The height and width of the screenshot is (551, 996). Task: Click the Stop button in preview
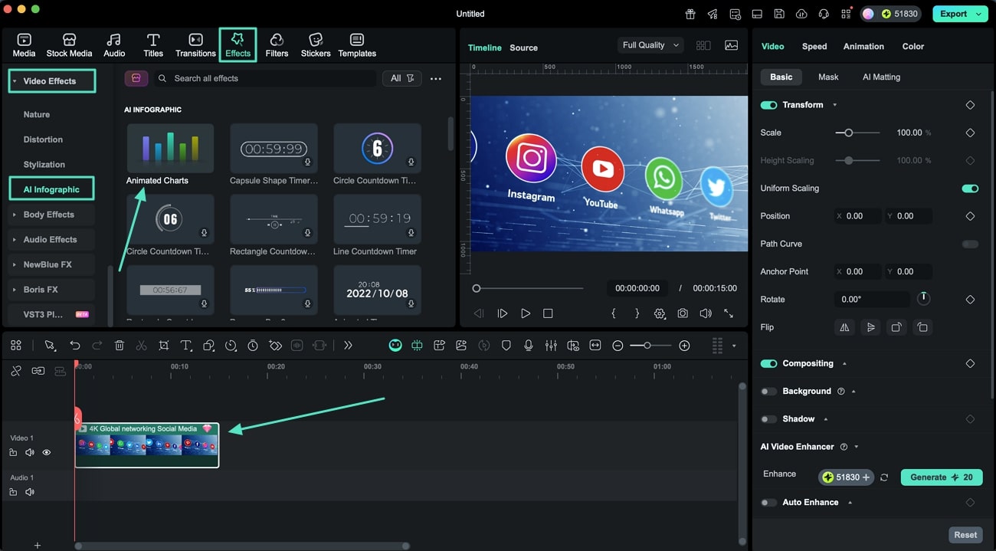[x=548, y=313]
